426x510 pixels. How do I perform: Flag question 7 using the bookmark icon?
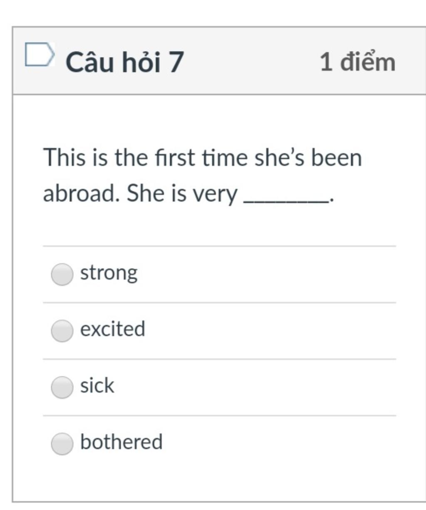pos(40,55)
